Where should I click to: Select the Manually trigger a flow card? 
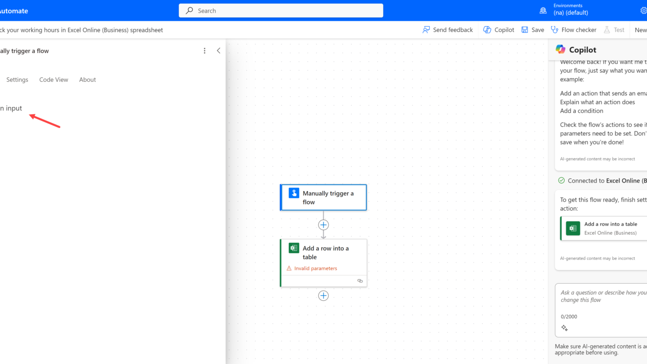[x=323, y=197]
